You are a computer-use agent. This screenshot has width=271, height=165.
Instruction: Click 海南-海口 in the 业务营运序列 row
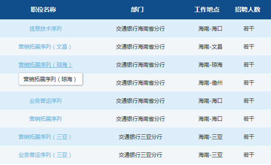(210, 101)
